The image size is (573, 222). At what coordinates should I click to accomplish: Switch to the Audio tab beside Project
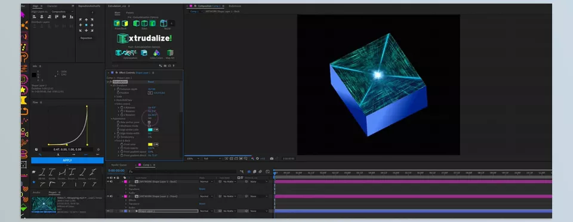pos(36,192)
